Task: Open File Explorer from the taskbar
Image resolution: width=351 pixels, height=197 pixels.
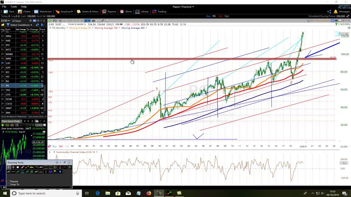Action: (x=108, y=193)
